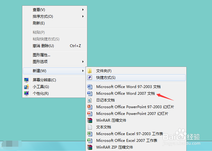Click the PowerPoint 2007 slide icon
212x151 pixels.
[x=90, y=114]
